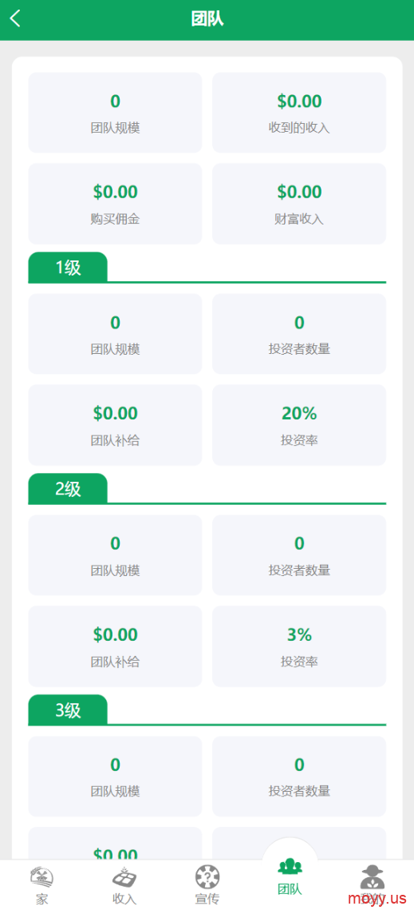Image resolution: width=414 pixels, height=910 pixels.
Task: Select the 1级 level tab
Action: coord(68,268)
